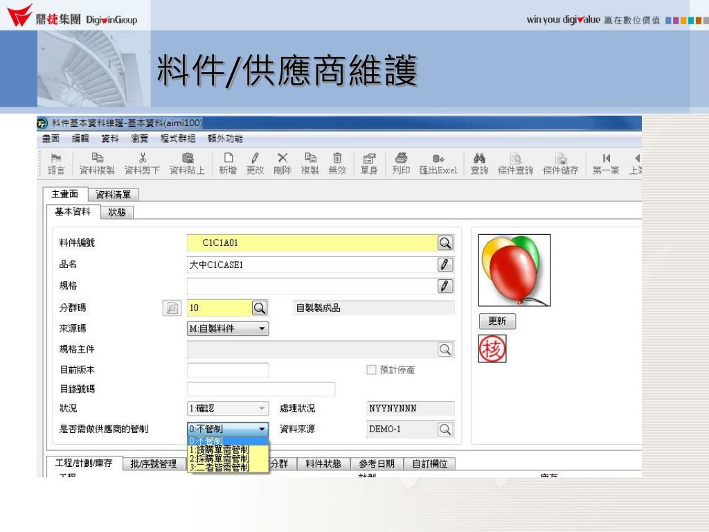Viewport: 709px width, 532px height.
Task: Switch to the 主畫面 tab
Action: point(64,194)
